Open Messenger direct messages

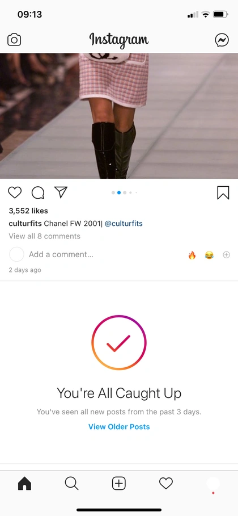222,40
